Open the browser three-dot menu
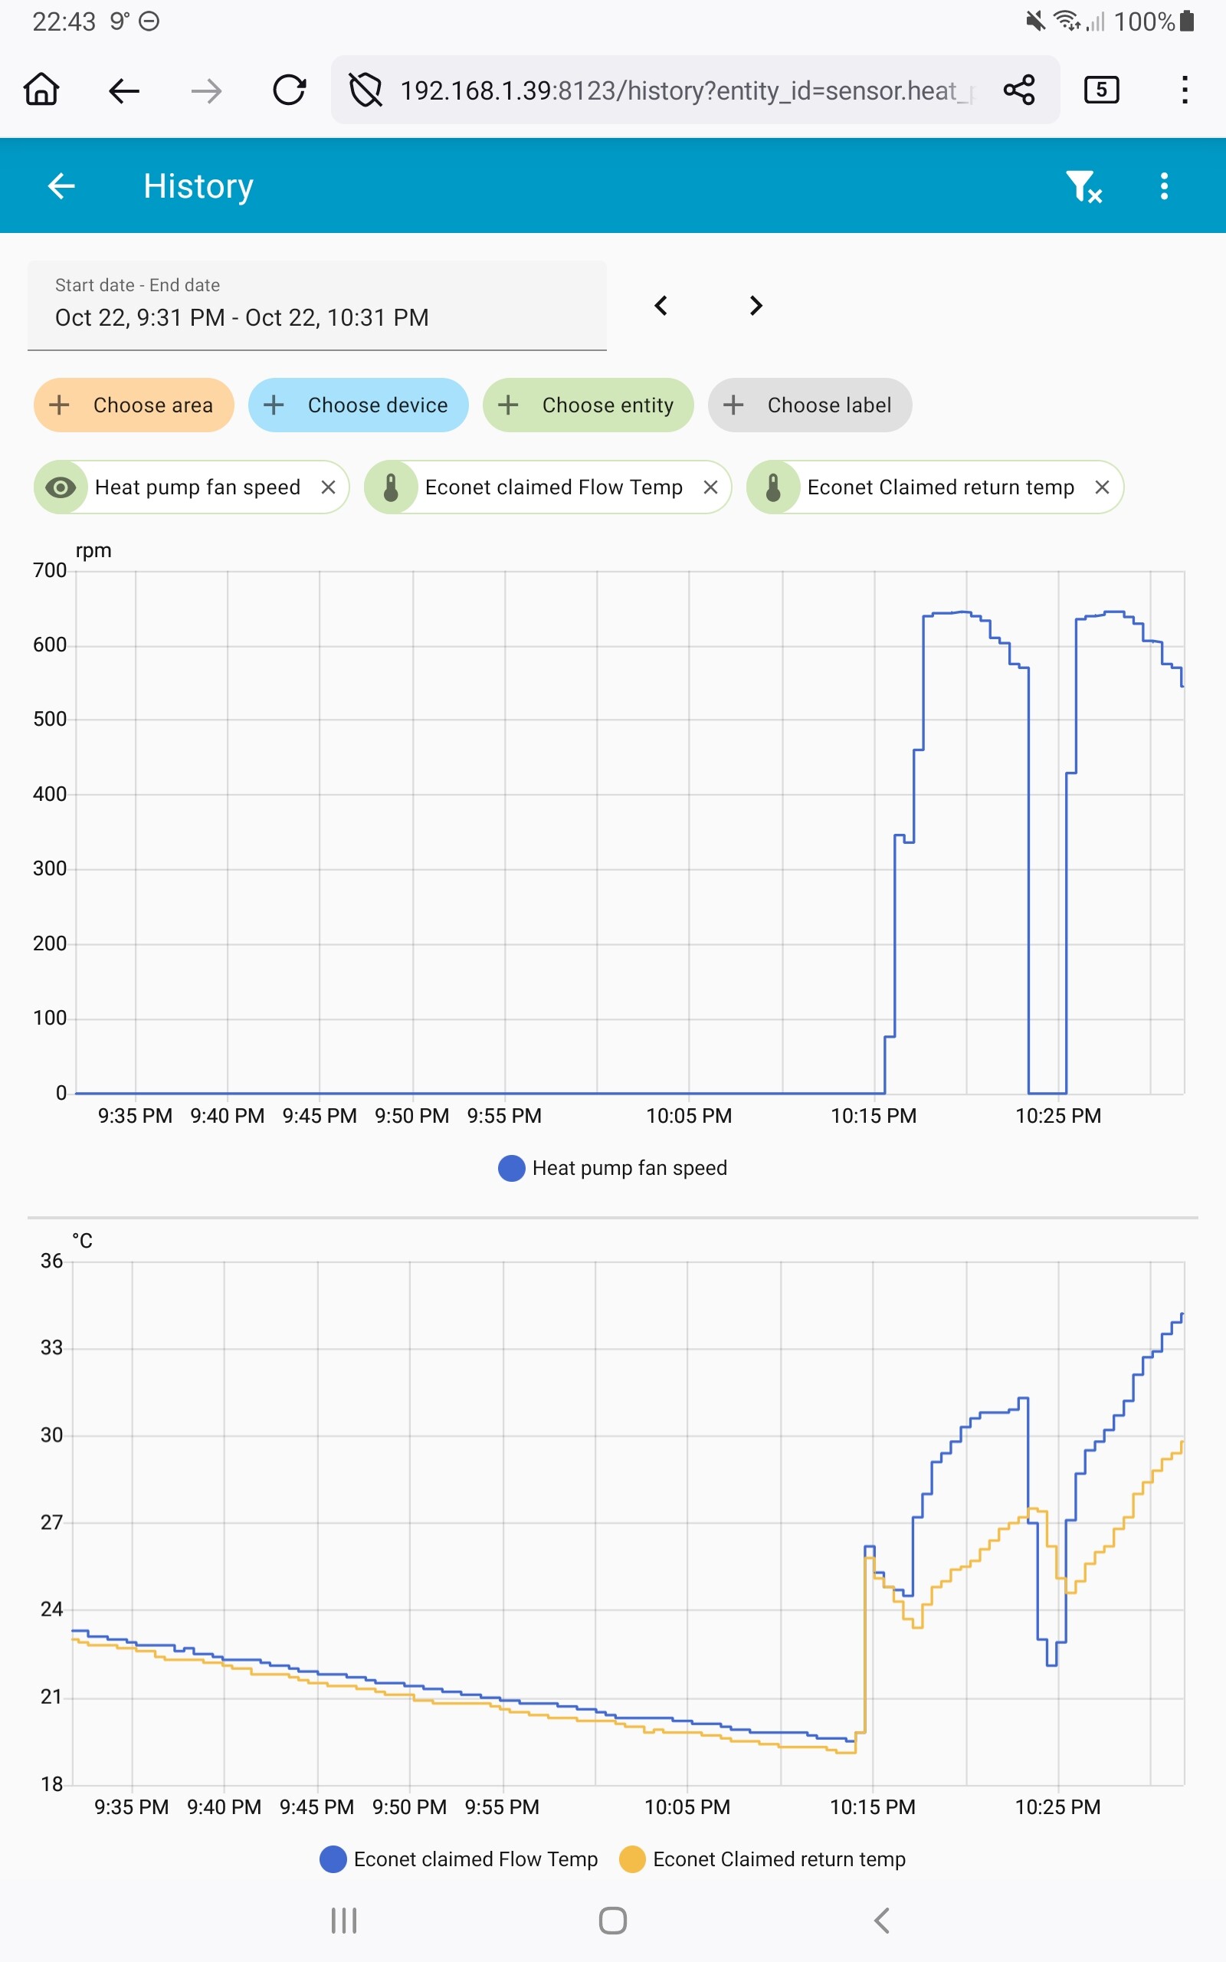 pos(1184,90)
